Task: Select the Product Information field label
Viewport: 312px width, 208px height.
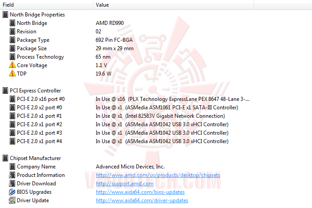Action: pos(41,175)
